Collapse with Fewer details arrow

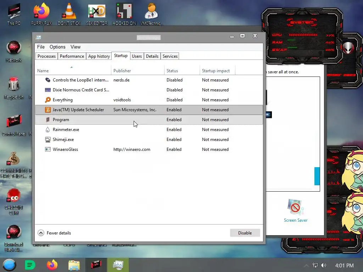(41, 233)
